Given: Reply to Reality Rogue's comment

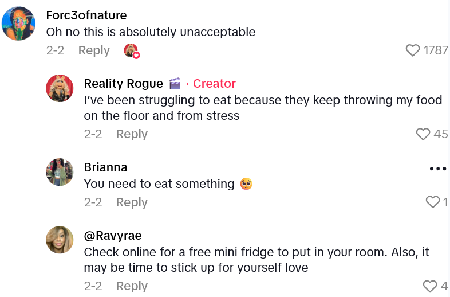Looking at the screenshot, I should [x=132, y=134].
